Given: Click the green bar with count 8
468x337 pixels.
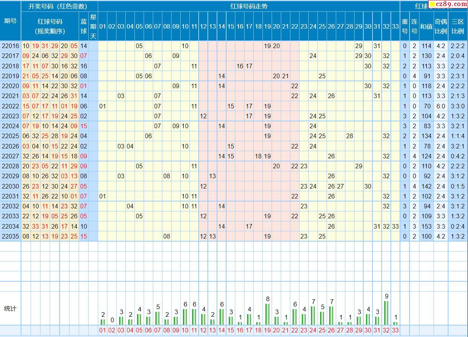Looking at the screenshot, I should tap(267, 314).
